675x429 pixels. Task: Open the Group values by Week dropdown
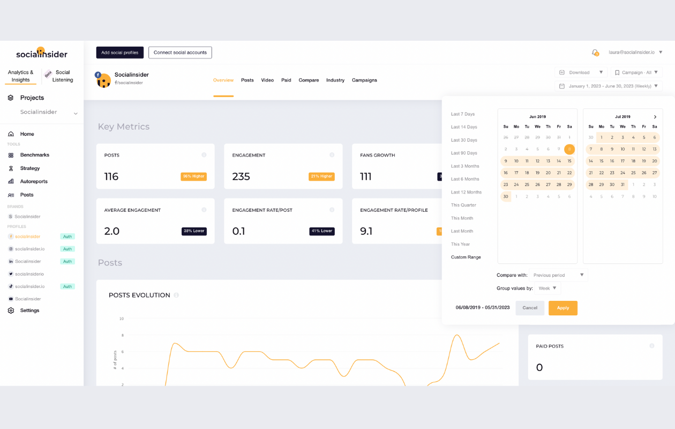[547, 288]
